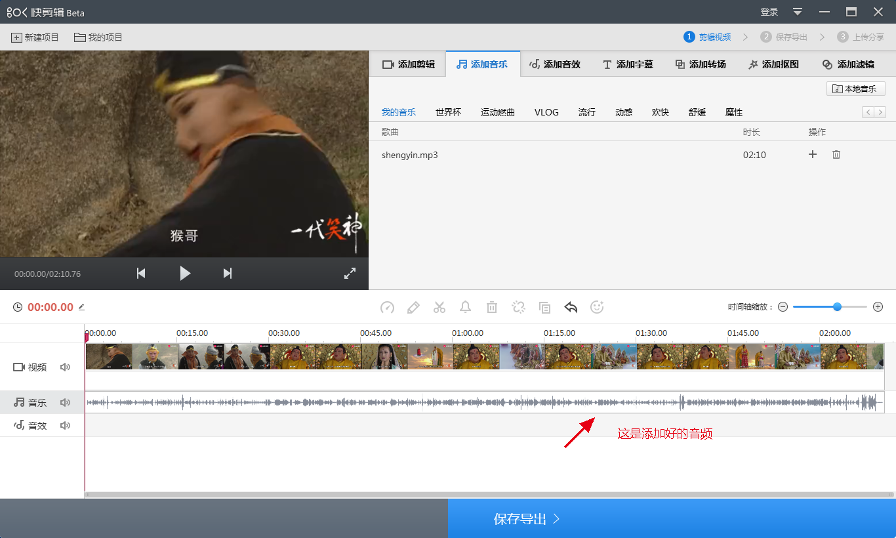Delete shengyin.mp3 from my music
Screen dimensions: 896x538
coord(836,155)
